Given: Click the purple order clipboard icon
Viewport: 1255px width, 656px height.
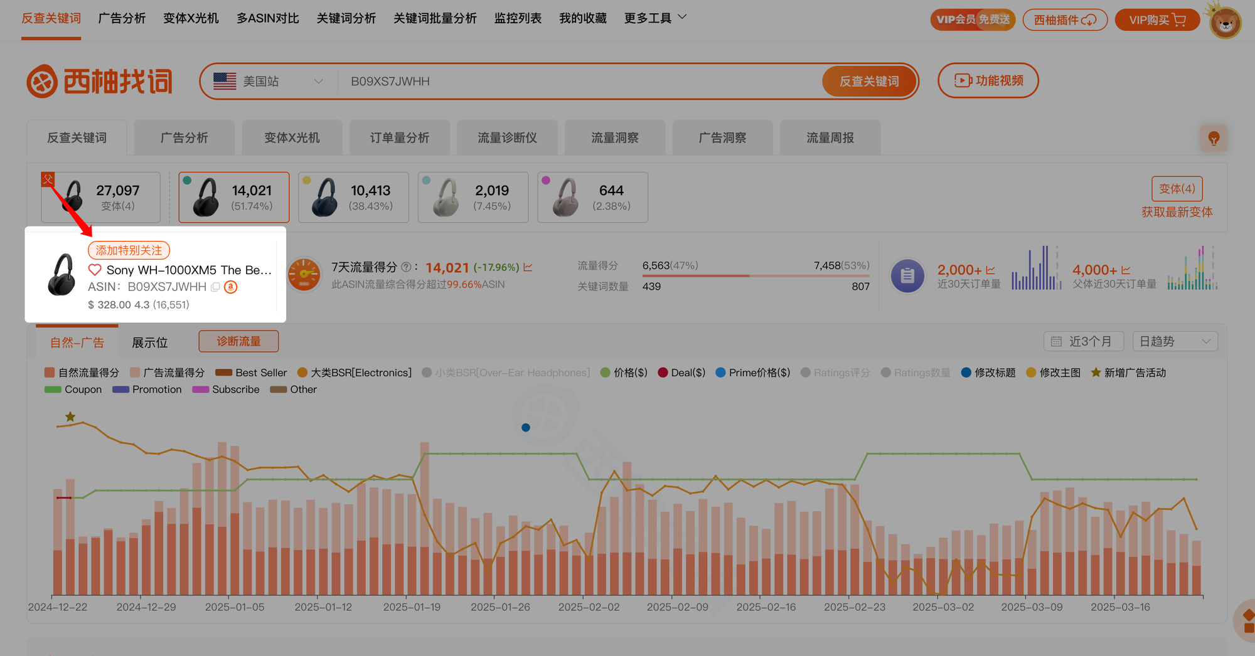Looking at the screenshot, I should [x=907, y=276].
